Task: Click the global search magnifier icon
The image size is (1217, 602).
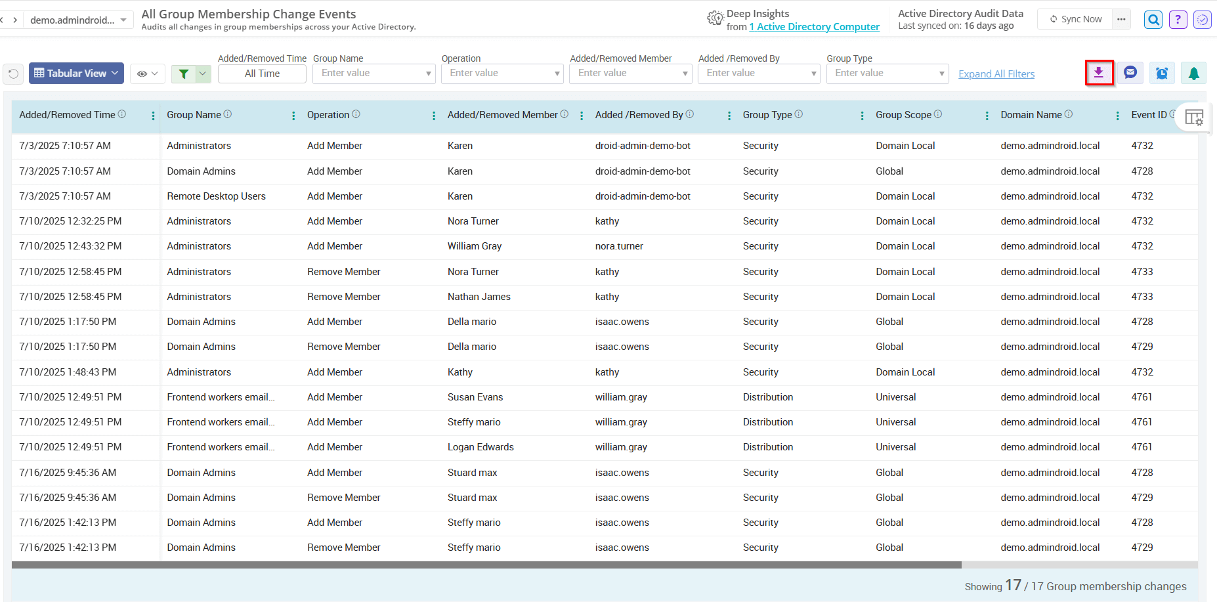Action: [x=1153, y=19]
